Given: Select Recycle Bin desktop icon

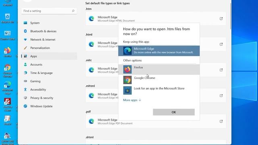Looking at the screenshot, I should (7, 19).
